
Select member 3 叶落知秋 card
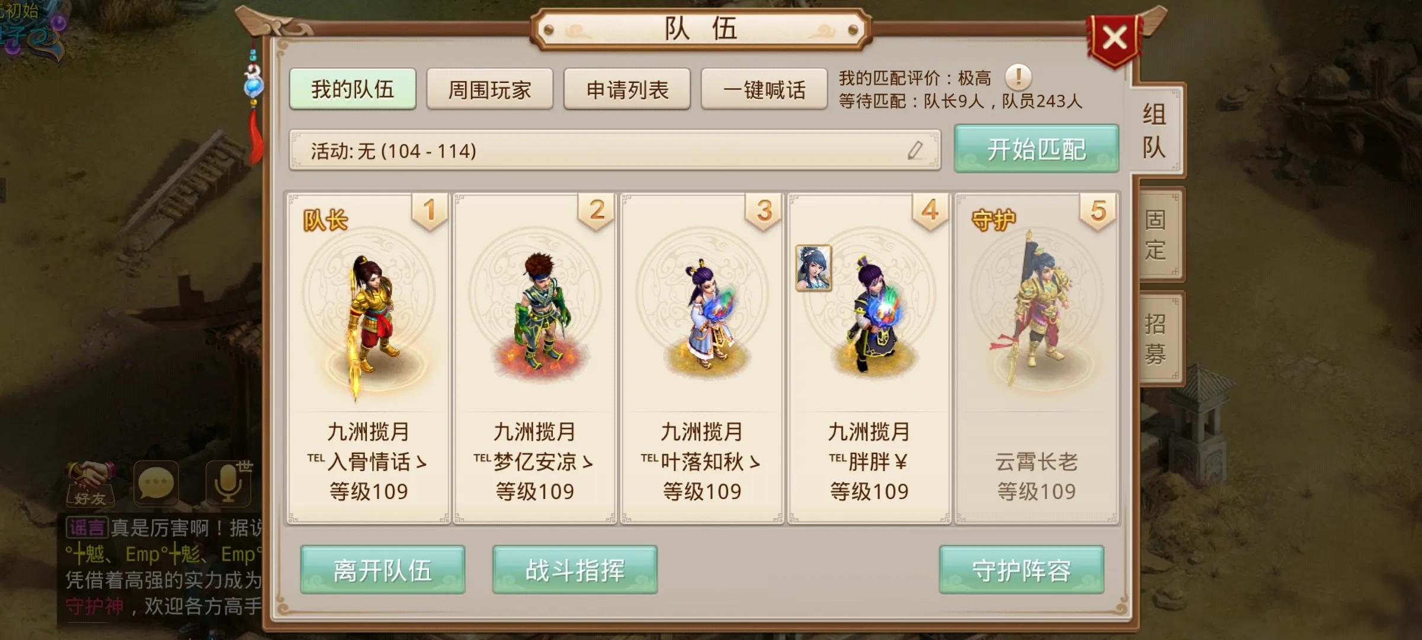pos(702,359)
